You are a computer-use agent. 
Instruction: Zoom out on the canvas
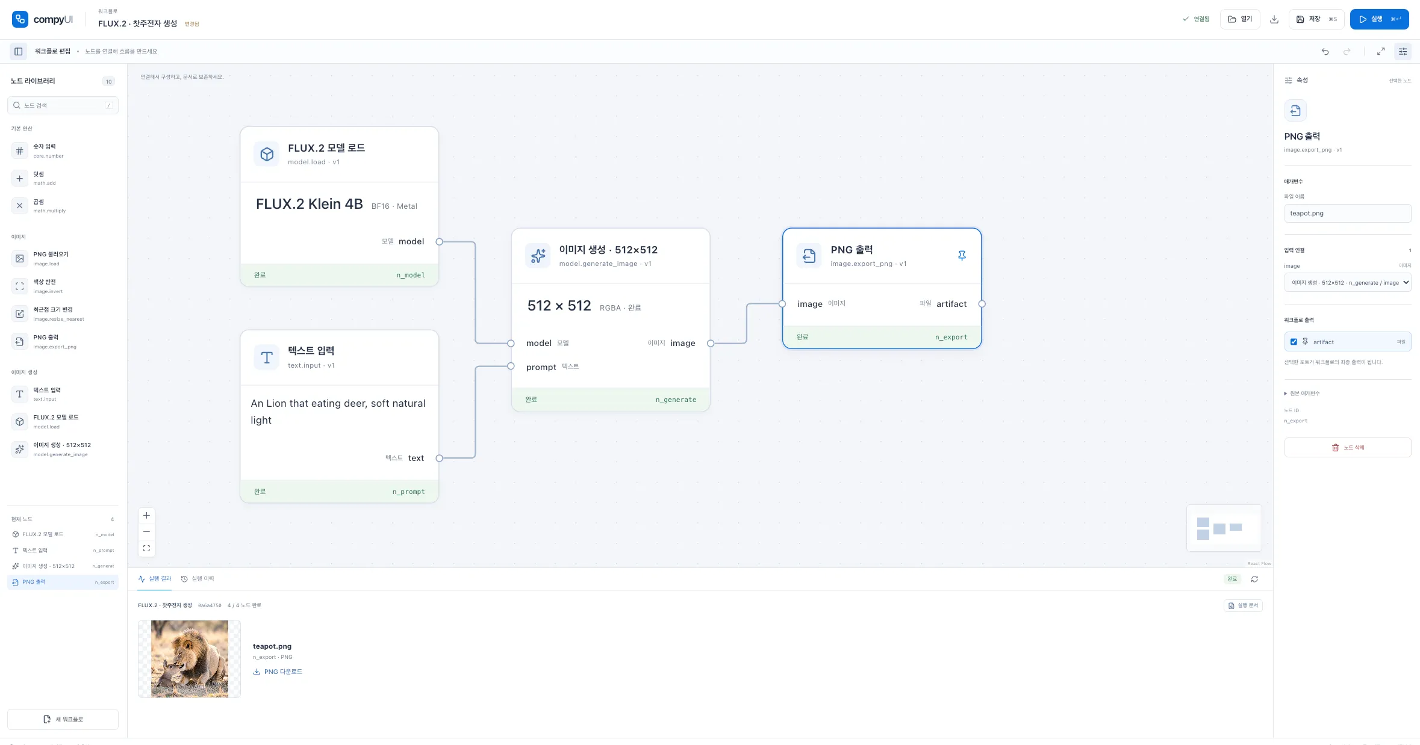(146, 532)
